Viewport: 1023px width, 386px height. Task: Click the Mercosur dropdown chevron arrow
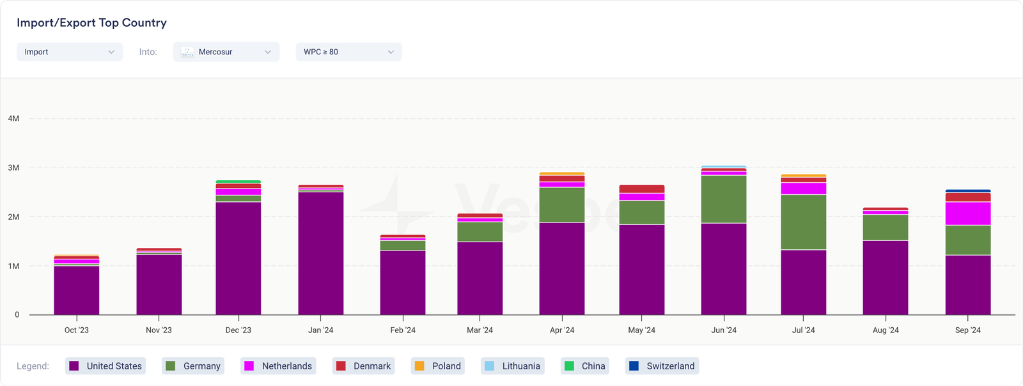268,52
